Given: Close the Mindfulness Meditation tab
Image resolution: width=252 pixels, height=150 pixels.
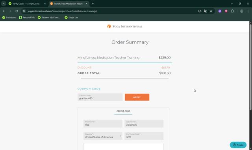Looking at the screenshot, I should click(x=87, y=4).
